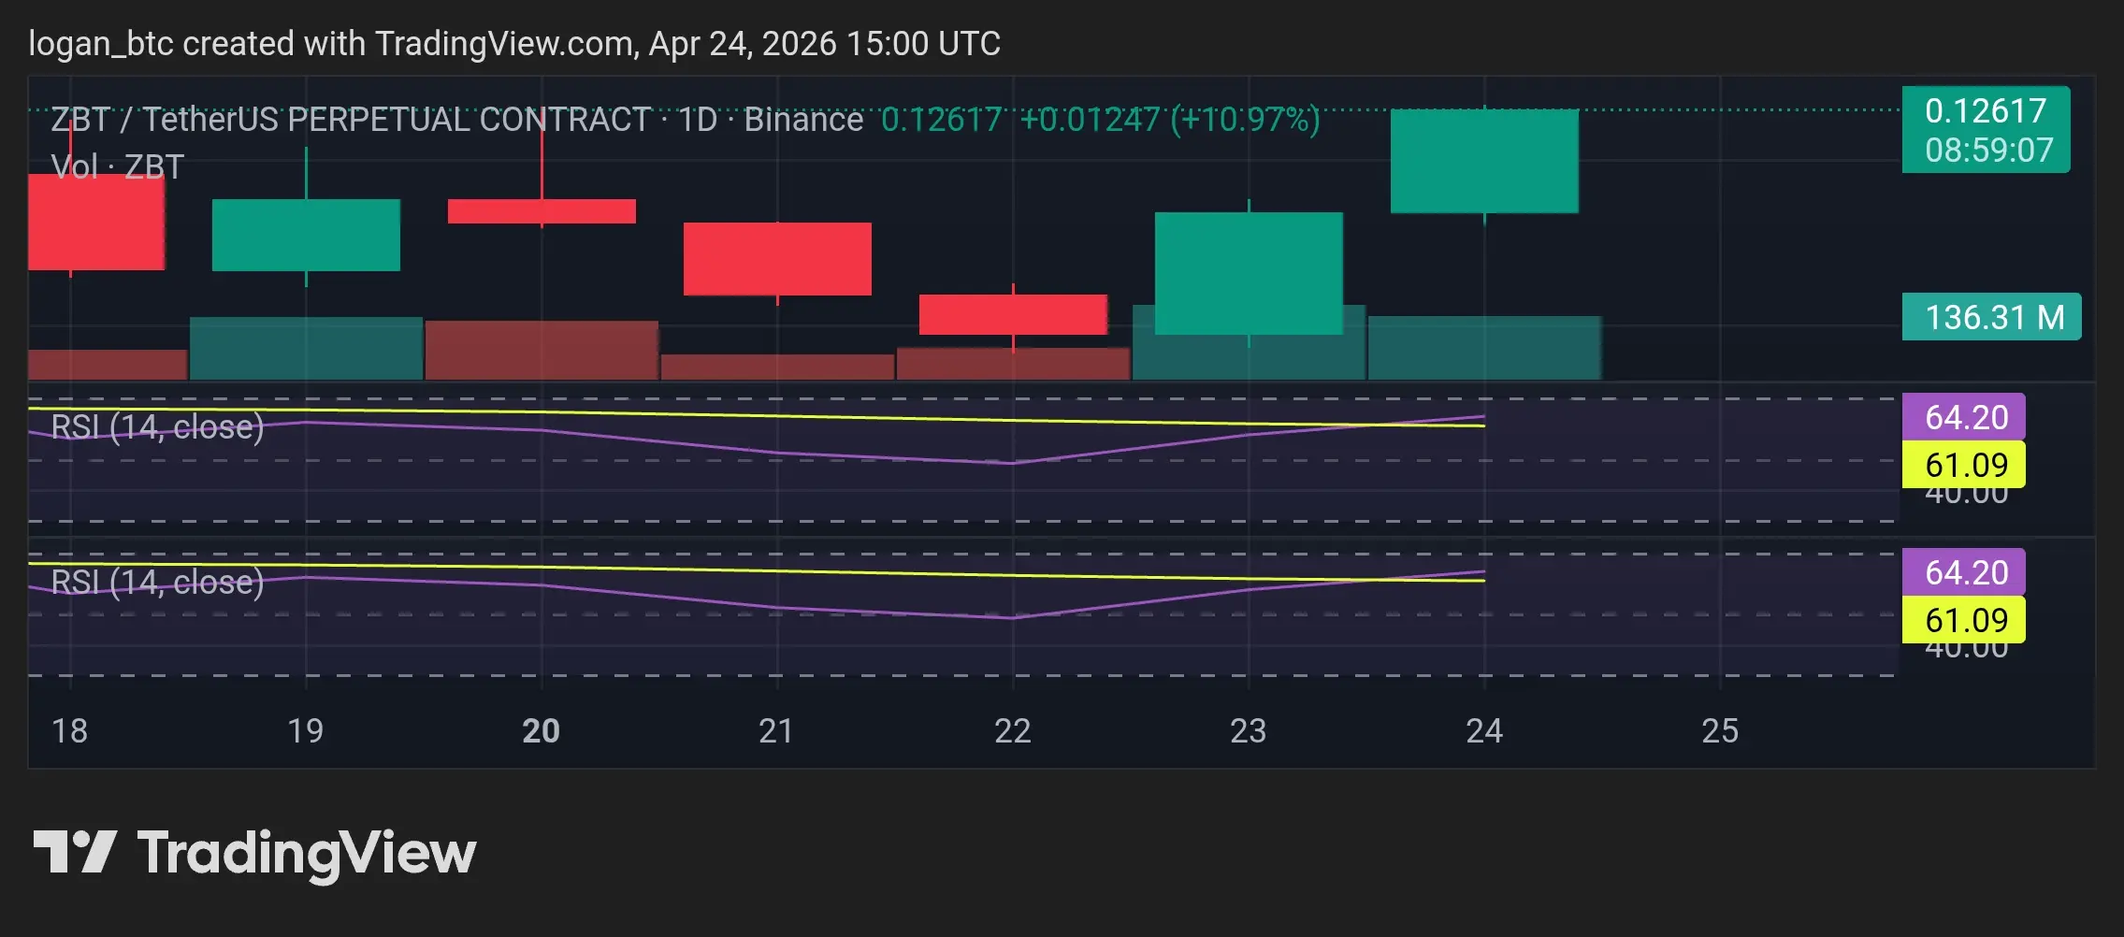
Task: Select the green candle for date 23
Action: [1249, 273]
